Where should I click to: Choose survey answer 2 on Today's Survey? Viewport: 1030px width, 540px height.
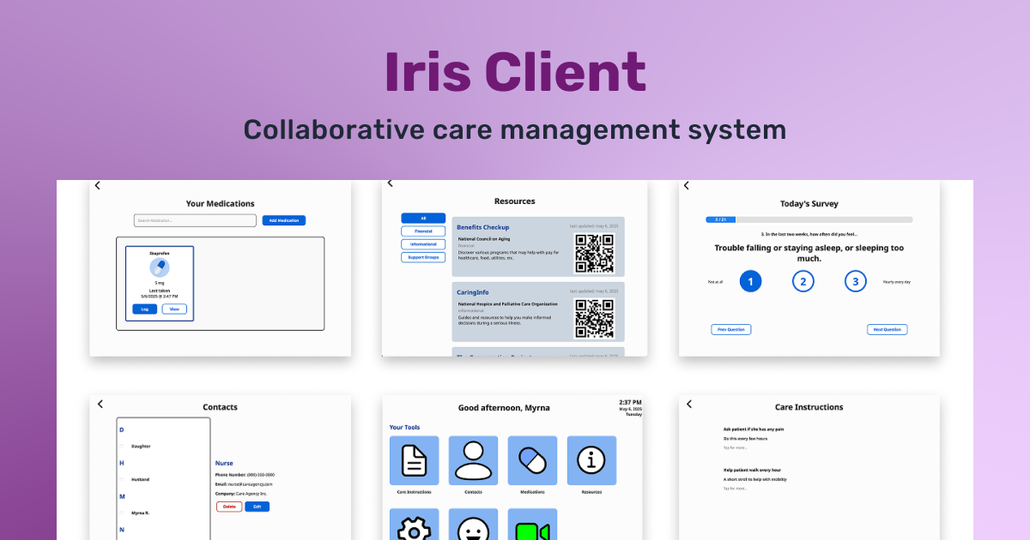[x=803, y=281]
